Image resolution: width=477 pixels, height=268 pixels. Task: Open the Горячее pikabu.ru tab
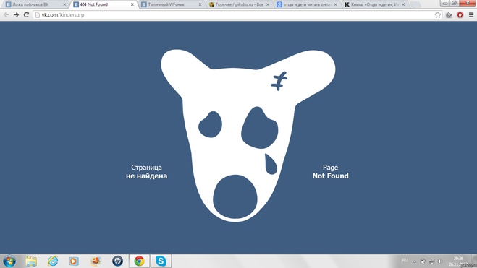pyautogui.click(x=240, y=4)
